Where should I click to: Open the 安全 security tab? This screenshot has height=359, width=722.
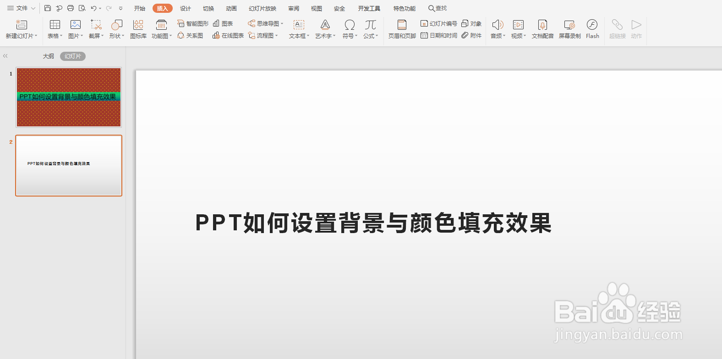[x=339, y=8]
